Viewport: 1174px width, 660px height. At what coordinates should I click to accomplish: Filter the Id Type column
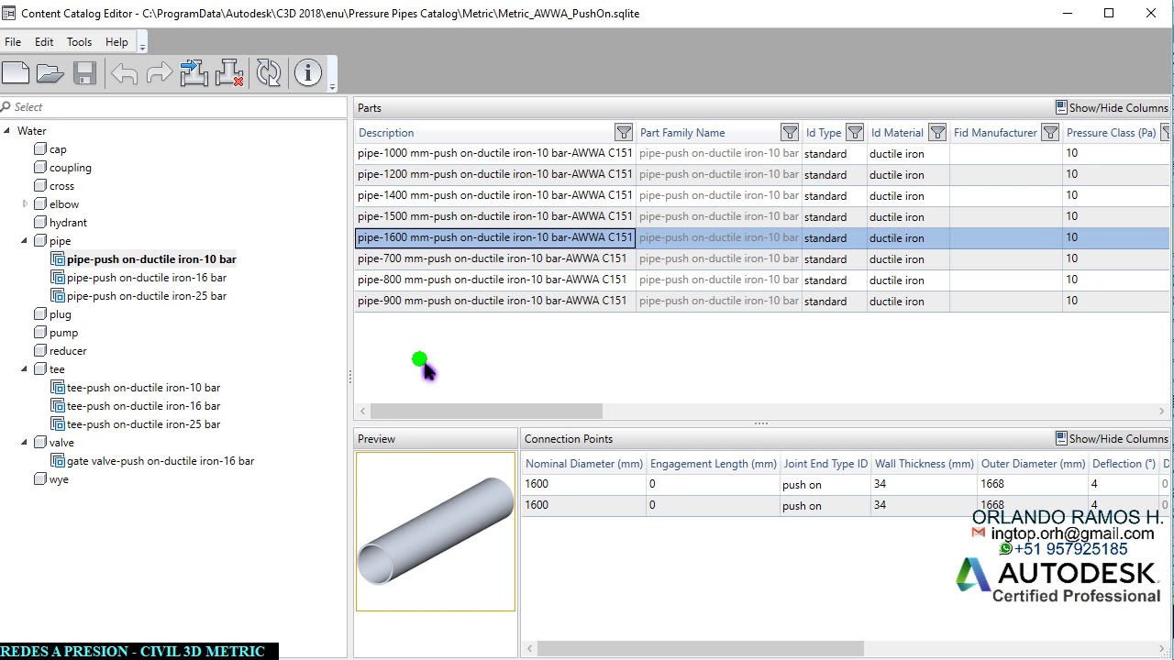click(855, 133)
